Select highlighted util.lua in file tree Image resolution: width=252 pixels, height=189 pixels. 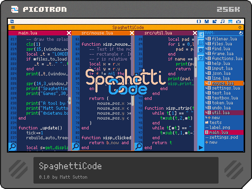click(x=224, y=113)
